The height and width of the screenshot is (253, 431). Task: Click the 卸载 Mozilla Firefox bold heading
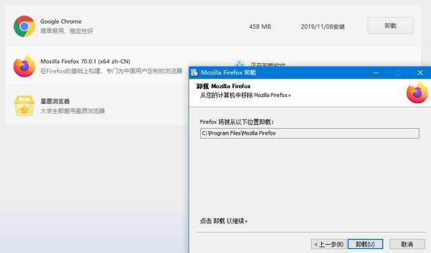[x=224, y=86]
